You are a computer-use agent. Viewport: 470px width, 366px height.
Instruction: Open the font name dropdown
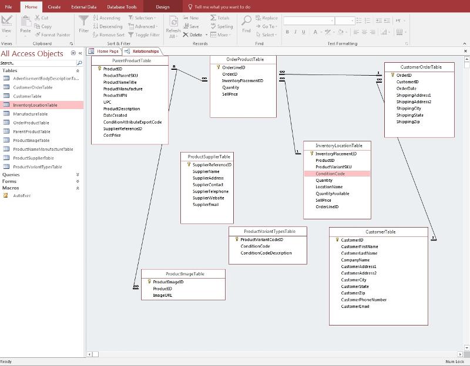click(331, 21)
